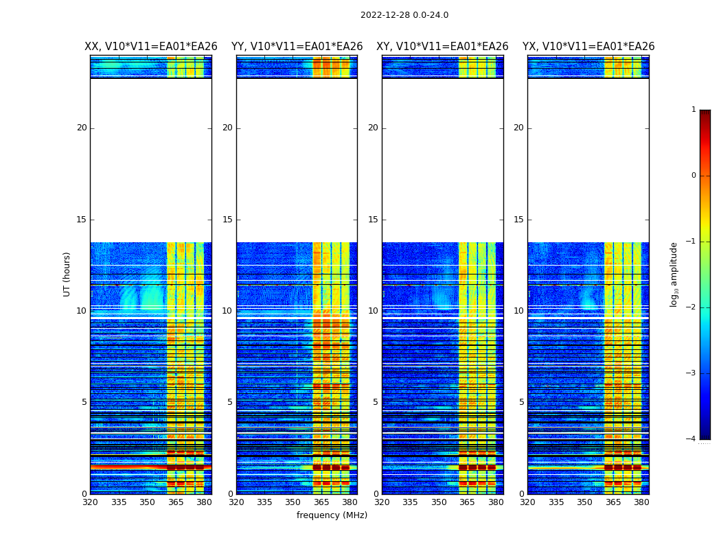The image size is (721, 549).
Task: Click the 320 tick label under XX panel
Action: click(90, 502)
